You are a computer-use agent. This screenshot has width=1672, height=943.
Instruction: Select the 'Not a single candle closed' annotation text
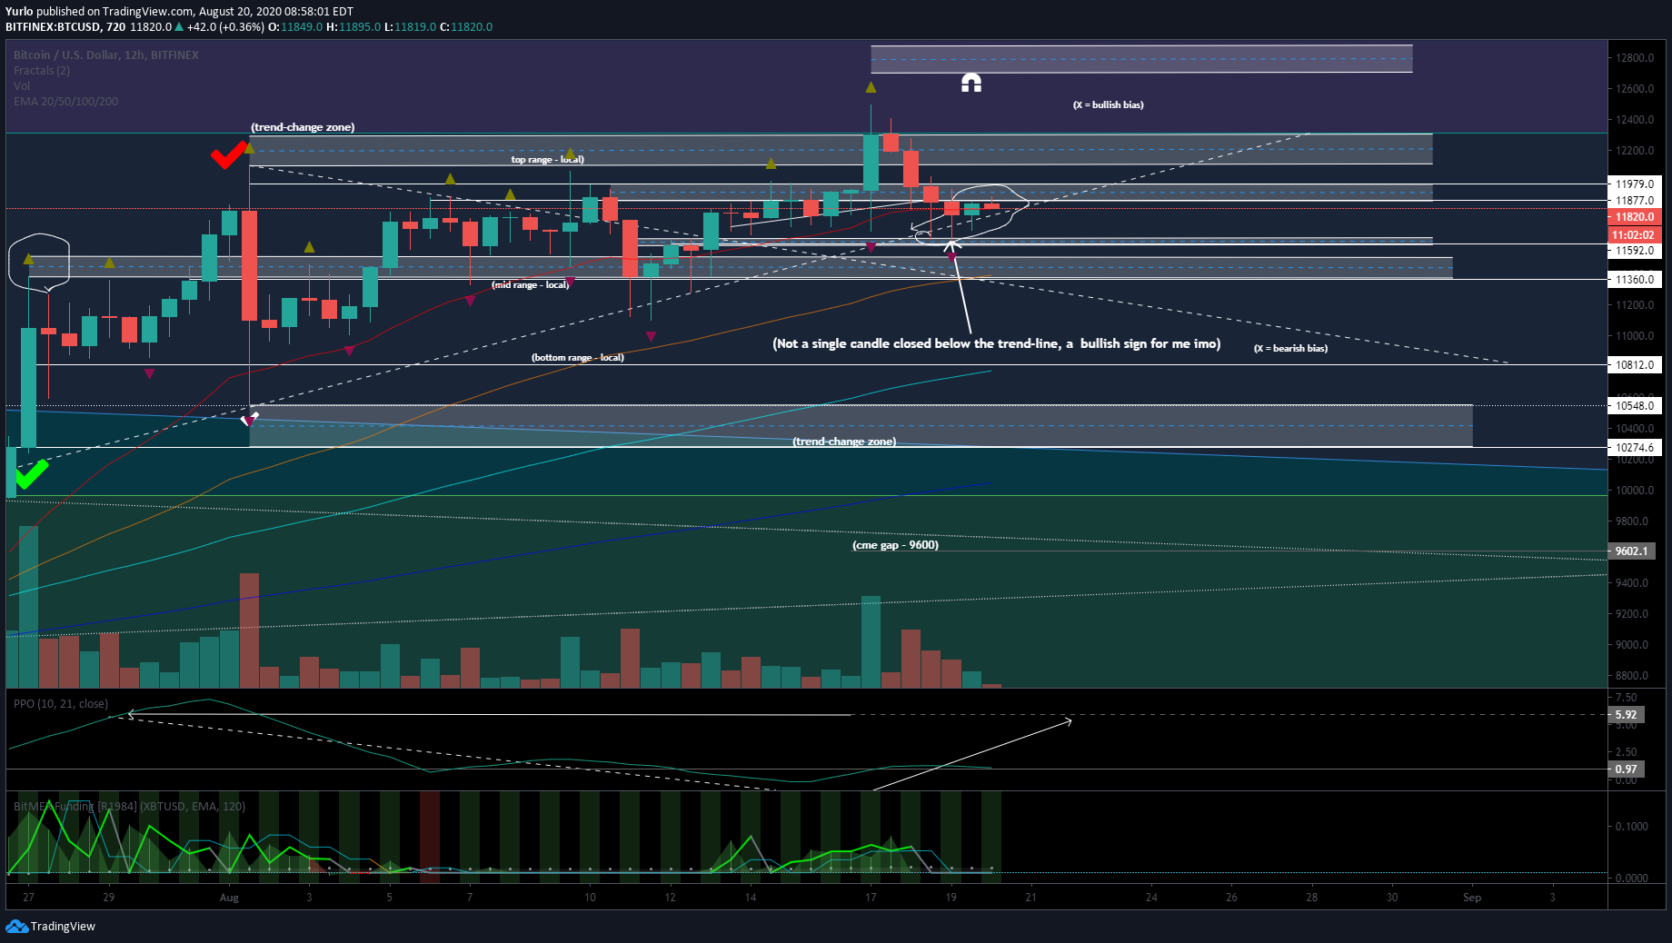(997, 343)
